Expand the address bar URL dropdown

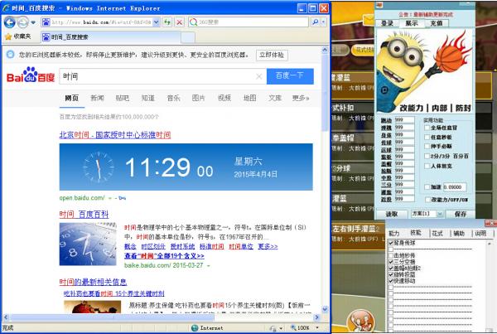156,22
